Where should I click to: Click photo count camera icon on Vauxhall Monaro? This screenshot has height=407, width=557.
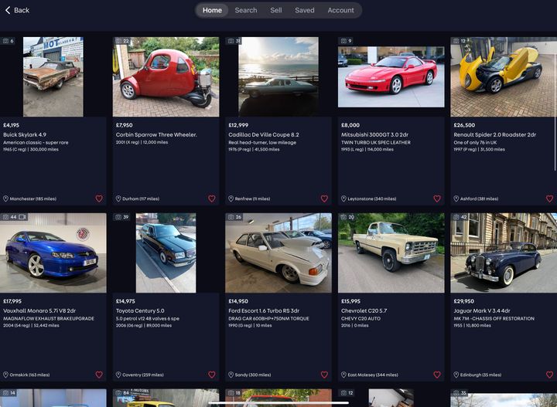[6, 217]
